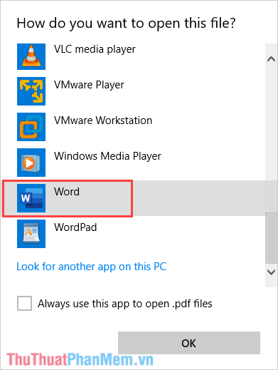The image size is (278, 370).
Task: Confirm selection with the OK button
Action: click(x=189, y=343)
